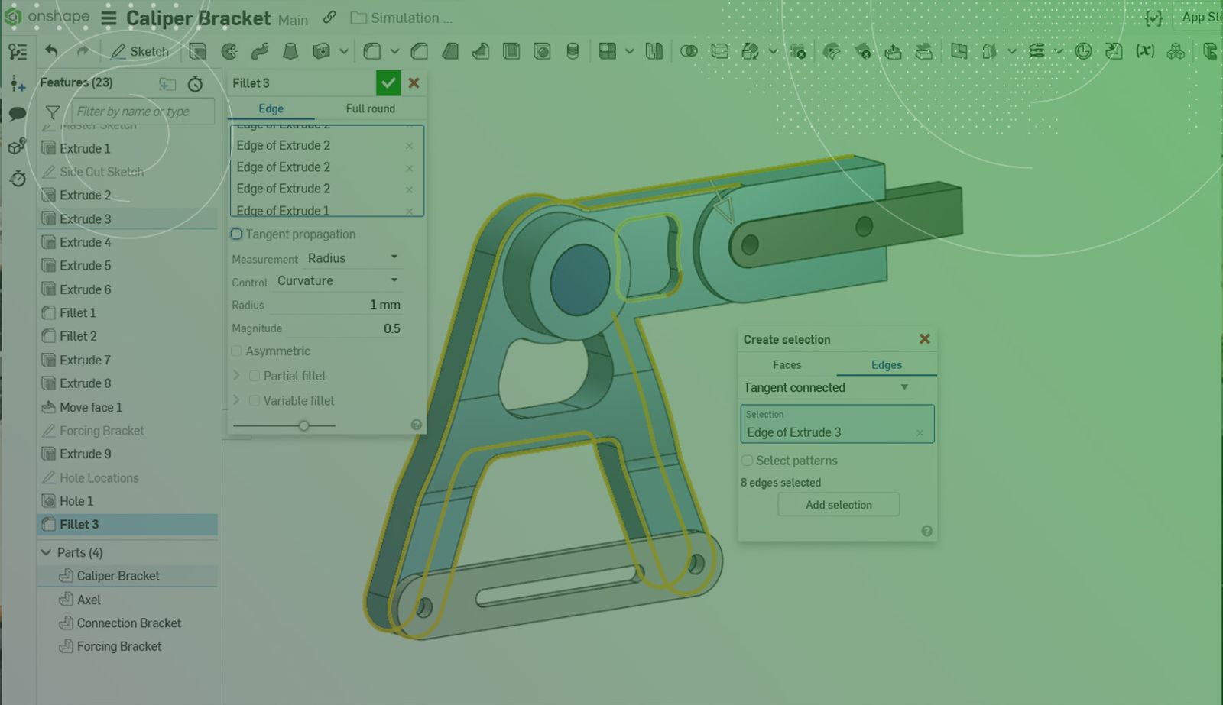Open the Tangent connected dropdown
Viewport: 1223px width, 705px height.
826,387
